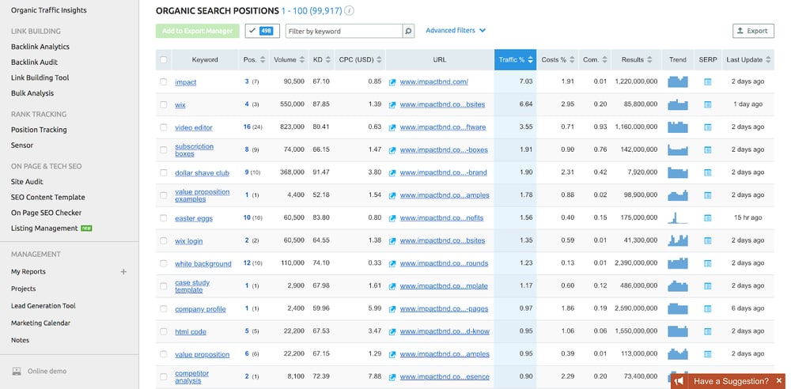Viewport: 791px width, 389px height.
Task: Sort by Volume column
Action: click(289, 59)
